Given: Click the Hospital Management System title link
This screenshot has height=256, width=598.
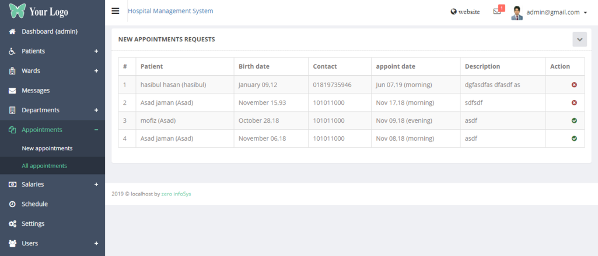Looking at the screenshot, I should coord(170,11).
